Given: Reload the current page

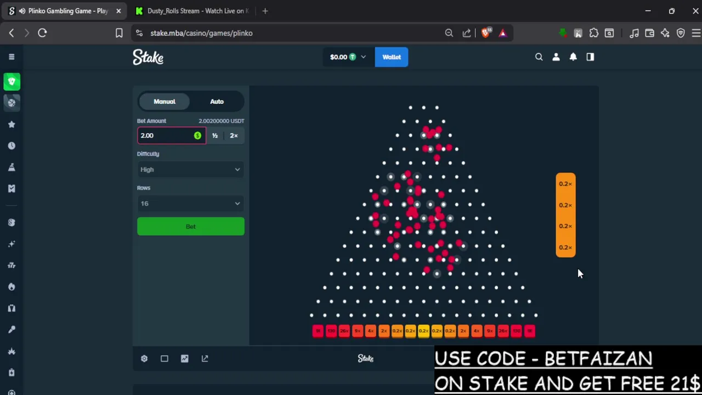Looking at the screenshot, I should tap(42, 33).
